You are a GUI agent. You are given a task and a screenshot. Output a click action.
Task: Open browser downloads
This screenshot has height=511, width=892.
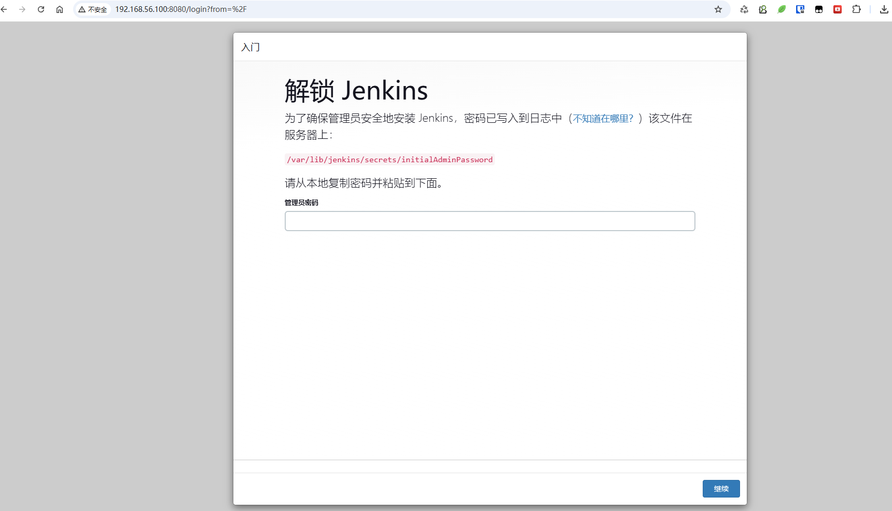884,9
